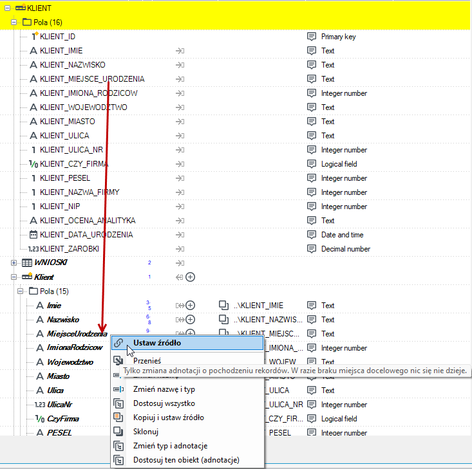Click the calendar icon of KLIENT_DATA_URODZENIA

33,235
